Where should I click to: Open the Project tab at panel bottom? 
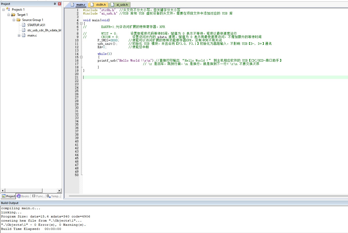pos(8,196)
